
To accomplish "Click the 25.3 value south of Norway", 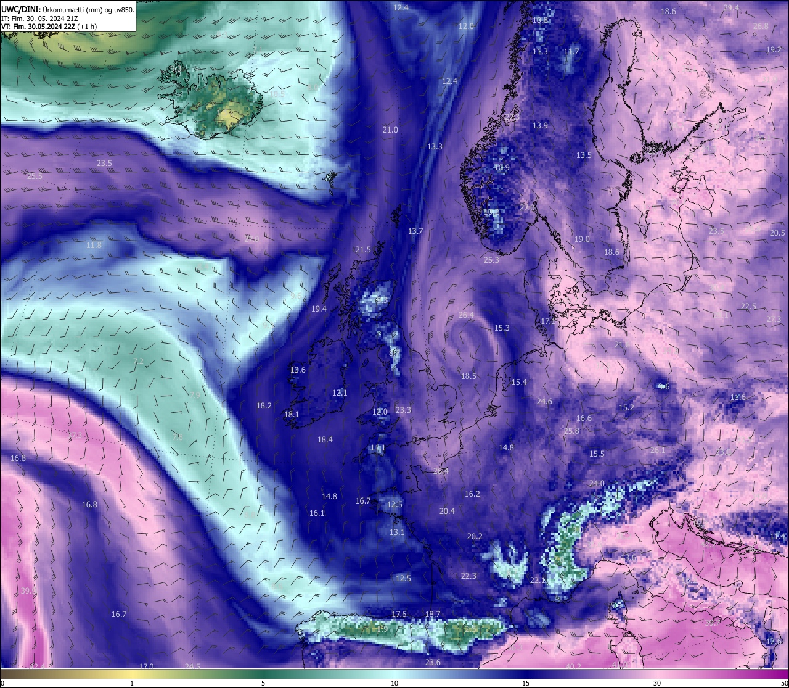I will pyautogui.click(x=491, y=260).
